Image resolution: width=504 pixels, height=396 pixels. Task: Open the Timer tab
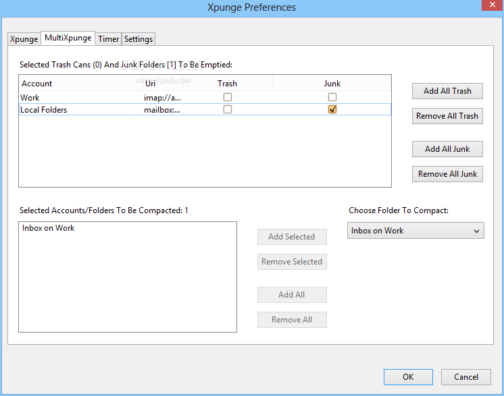pos(108,39)
